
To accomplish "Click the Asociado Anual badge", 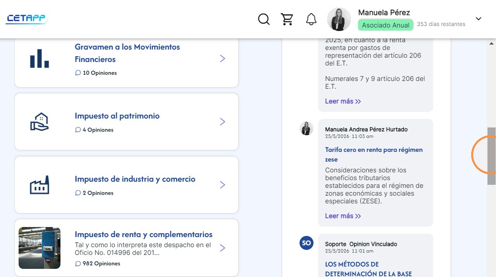I will point(386,25).
